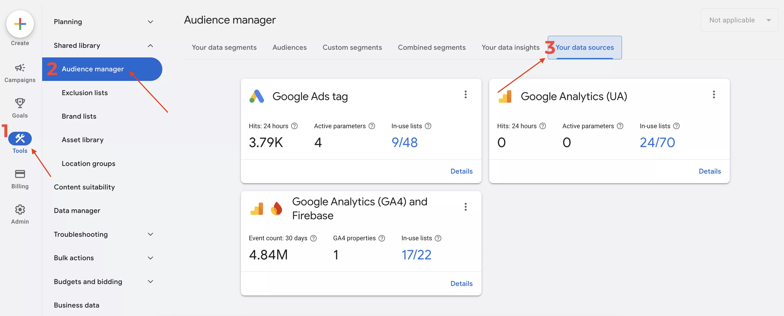This screenshot has height=316, width=784.
Task: Click the 4.84M event count value
Action: coord(268,254)
